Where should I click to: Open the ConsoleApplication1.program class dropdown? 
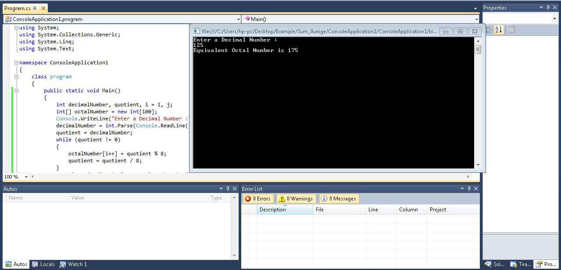tap(239, 19)
